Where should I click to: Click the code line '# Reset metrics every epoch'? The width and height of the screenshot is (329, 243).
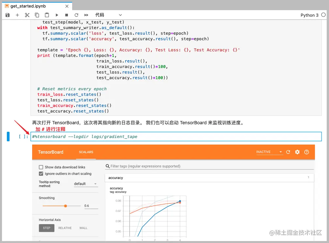72,89
